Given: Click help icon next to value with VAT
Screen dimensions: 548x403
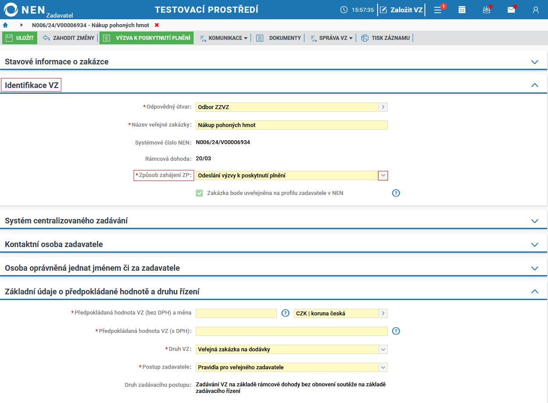Looking at the screenshot, I should [x=396, y=331].
